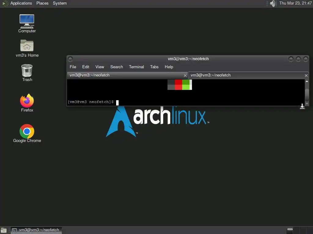
Task: Select the Trash desktop icon
Action: tap(27, 73)
